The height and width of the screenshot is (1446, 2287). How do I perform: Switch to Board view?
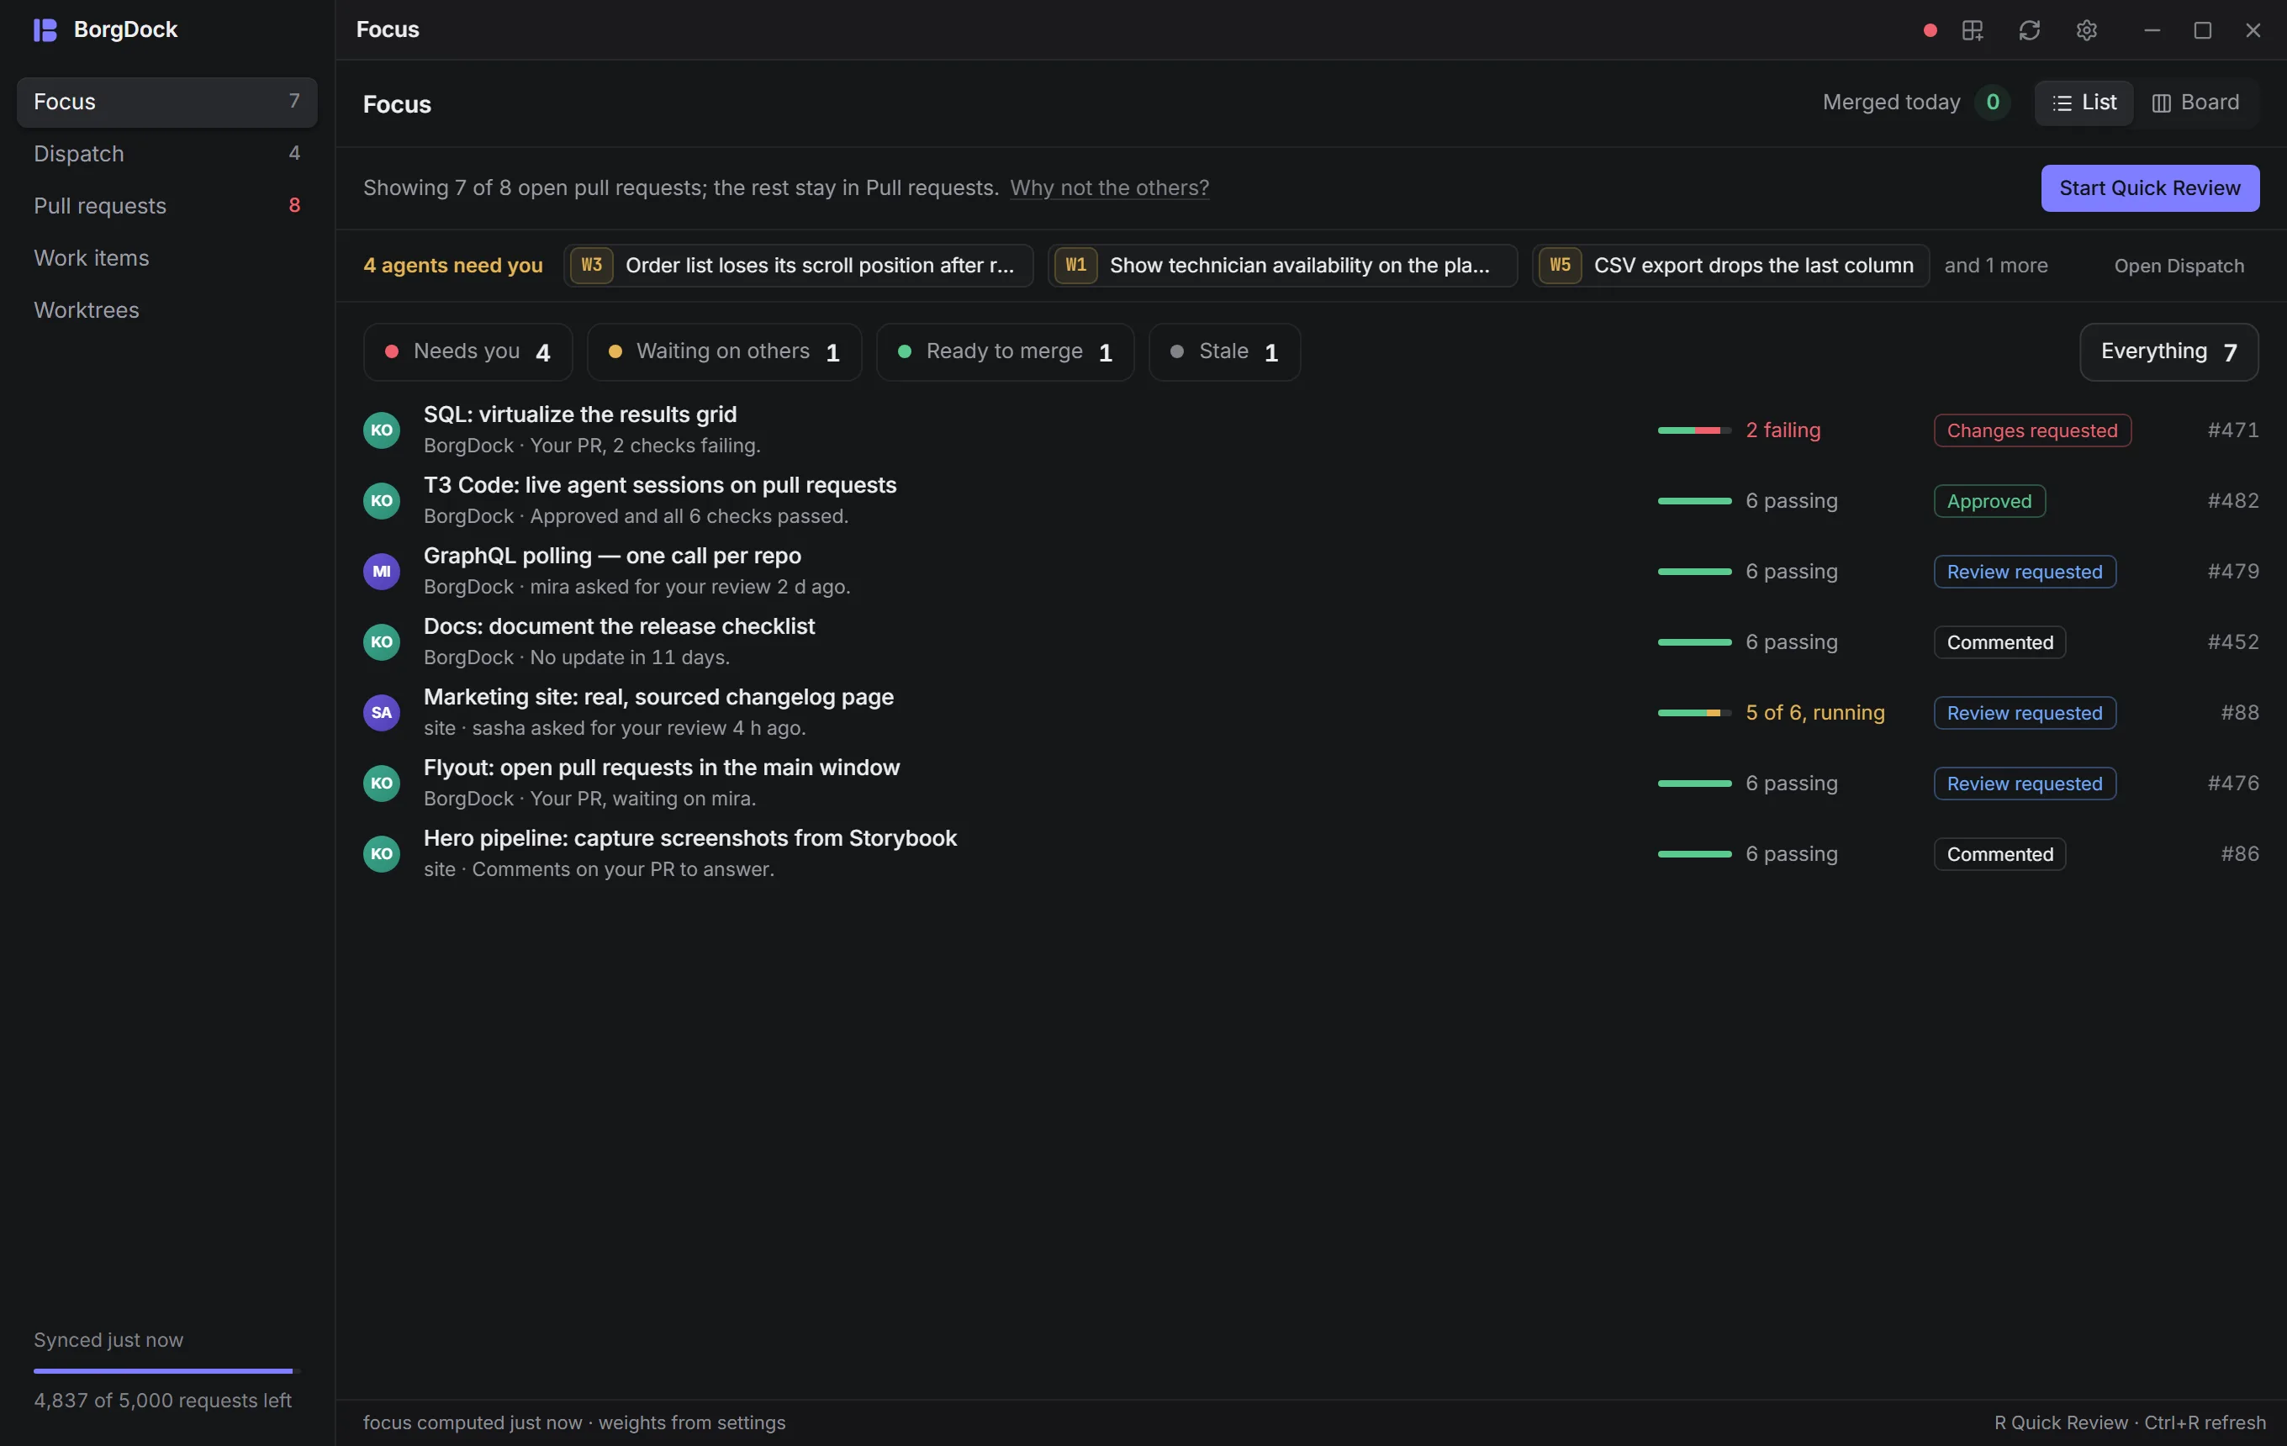[x=2196, y=103]
